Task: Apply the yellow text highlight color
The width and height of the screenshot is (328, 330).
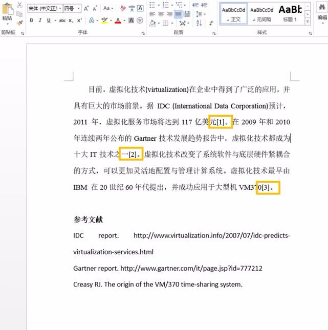Action: [104, 20]
